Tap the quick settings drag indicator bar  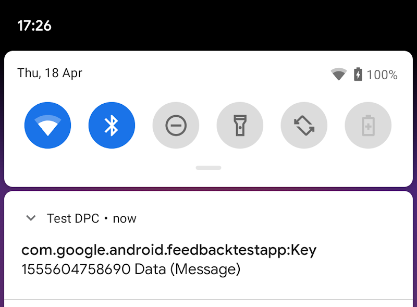(208, 167)
